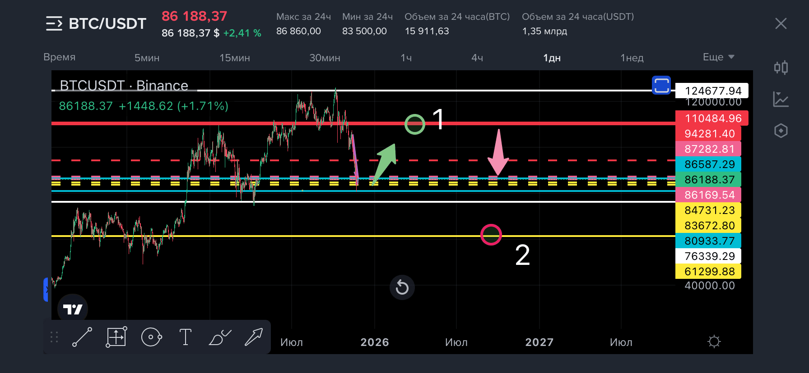Click the 2027 time axis label
Image resolution: width=809 pixels, height=373 pixels.
click(x=539, y=342)
